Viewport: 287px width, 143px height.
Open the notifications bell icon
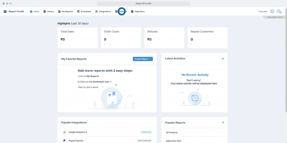[272, 11]
